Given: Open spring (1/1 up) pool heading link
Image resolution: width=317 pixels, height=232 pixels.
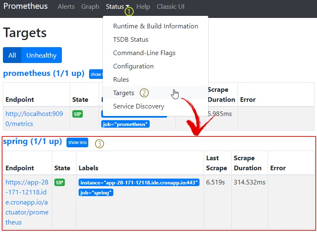Looking at the screenshot, I should coord(32,141).
